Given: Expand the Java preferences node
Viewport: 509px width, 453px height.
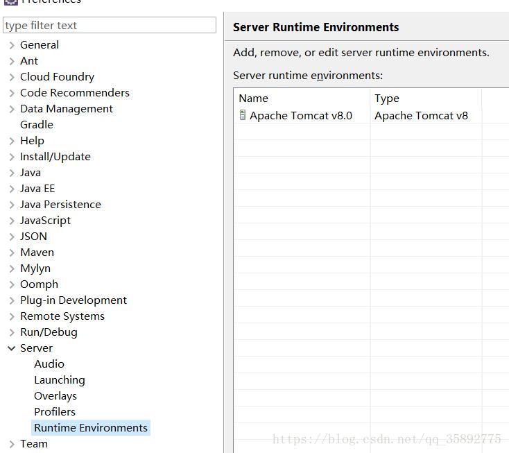Looking at the screenshot, I should (x=12, y=173).
